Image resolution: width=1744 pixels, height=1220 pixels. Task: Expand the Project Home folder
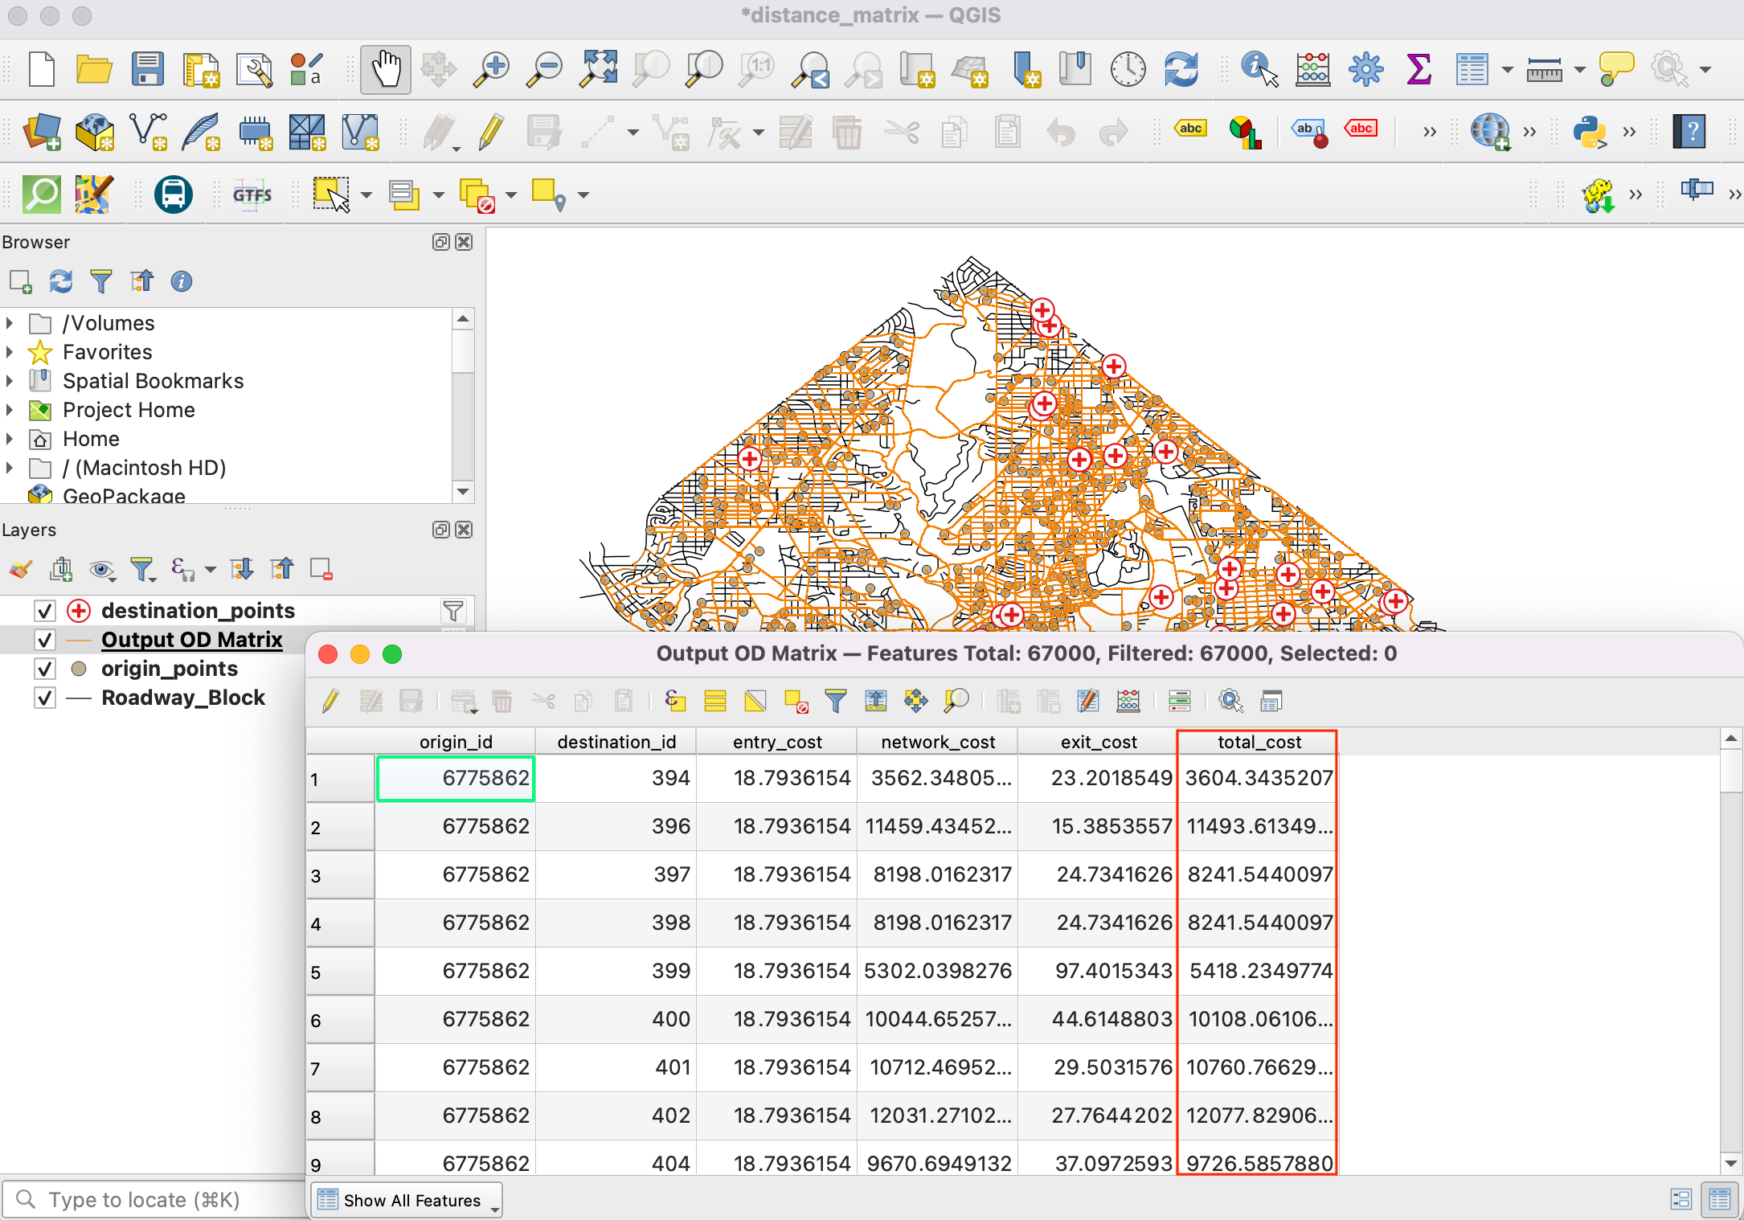(10, 410)
